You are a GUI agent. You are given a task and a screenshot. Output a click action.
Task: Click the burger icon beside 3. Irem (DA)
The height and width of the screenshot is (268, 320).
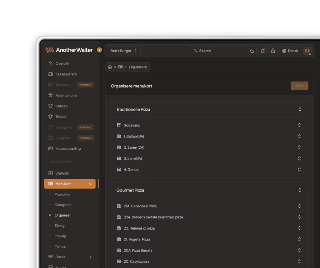[118, 158]
